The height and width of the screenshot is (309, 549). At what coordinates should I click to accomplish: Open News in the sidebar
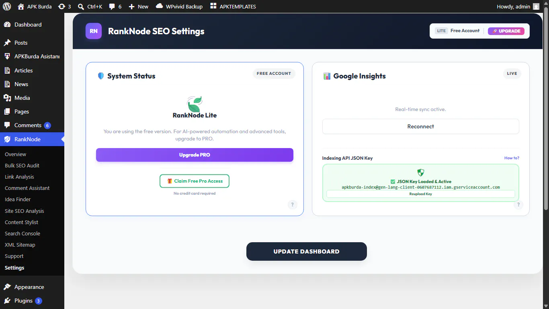pos(32,84)
